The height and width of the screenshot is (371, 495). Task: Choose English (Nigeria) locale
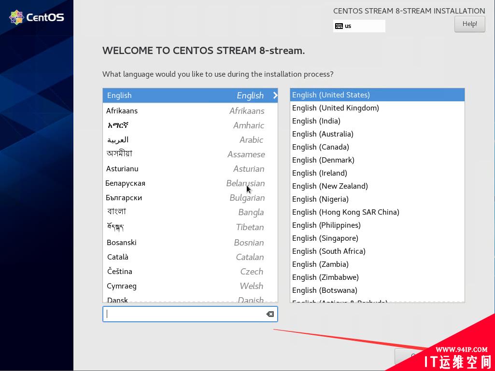[377, 199]
